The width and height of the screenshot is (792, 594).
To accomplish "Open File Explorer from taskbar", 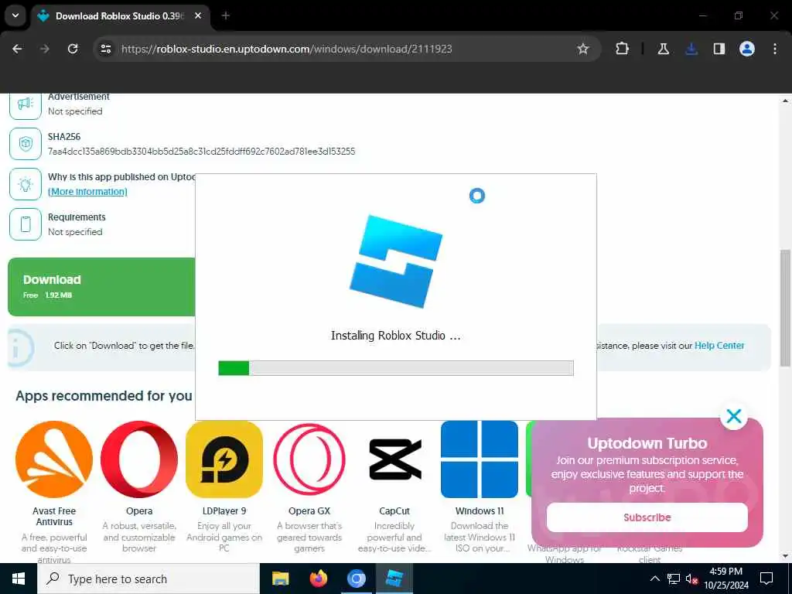I will tap(280, 579).
